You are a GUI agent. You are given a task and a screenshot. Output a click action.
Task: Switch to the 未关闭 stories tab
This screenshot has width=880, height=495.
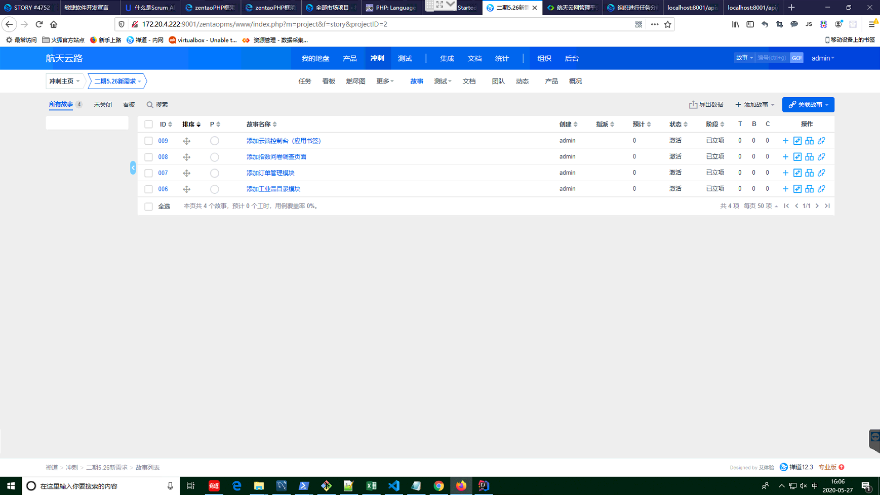[x=103, y=105]
